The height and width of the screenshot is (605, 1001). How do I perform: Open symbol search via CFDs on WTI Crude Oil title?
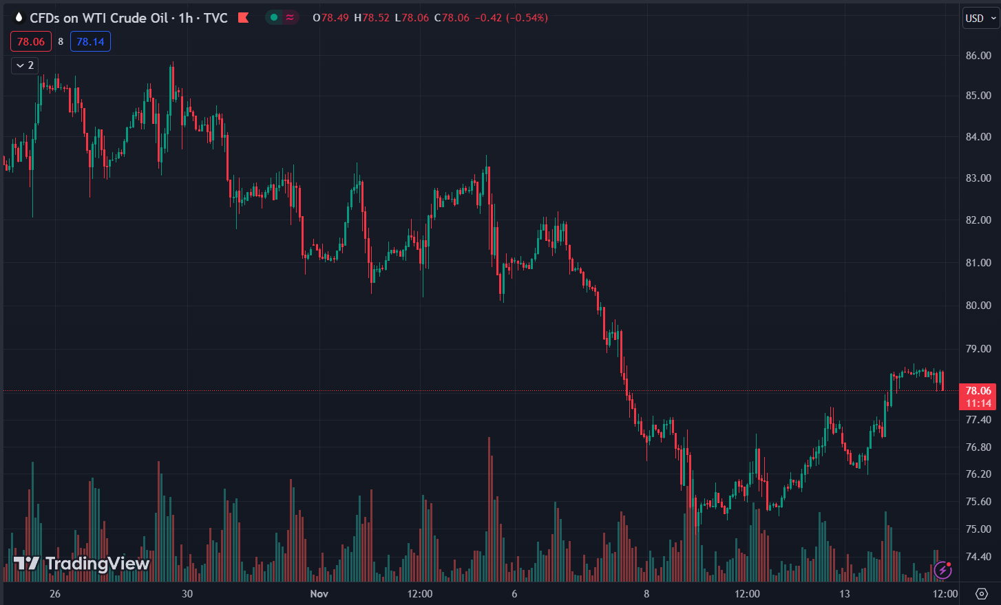98,18
